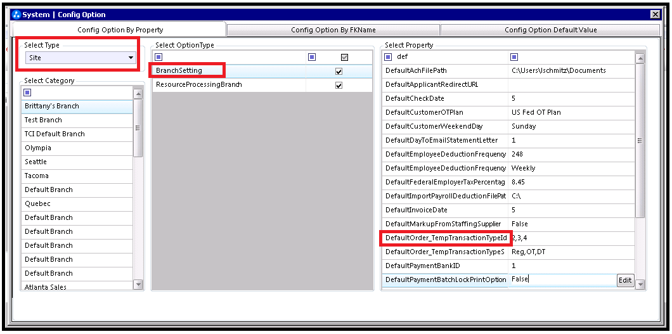Click the app logo icon in title bar
The image size is (672, 334).
pyautogui.click(x=17, y=15)
